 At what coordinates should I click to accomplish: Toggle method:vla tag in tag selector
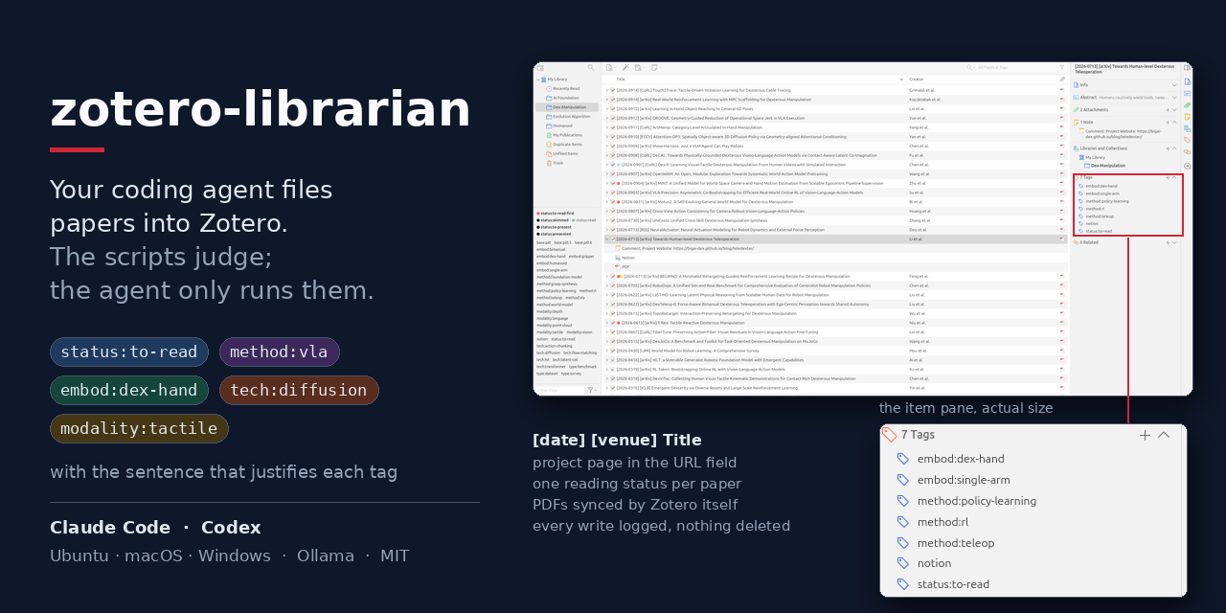coord(576,298)
